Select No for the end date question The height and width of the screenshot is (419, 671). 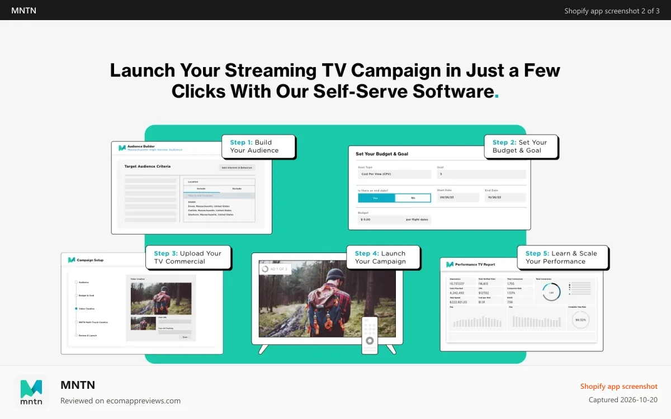click(413, 198)
